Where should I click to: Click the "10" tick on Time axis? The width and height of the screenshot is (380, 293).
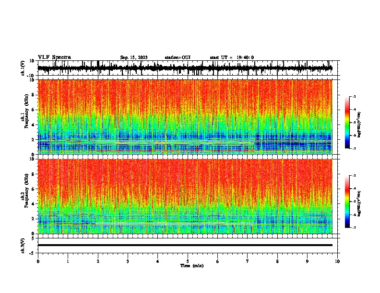coord(337,261)
